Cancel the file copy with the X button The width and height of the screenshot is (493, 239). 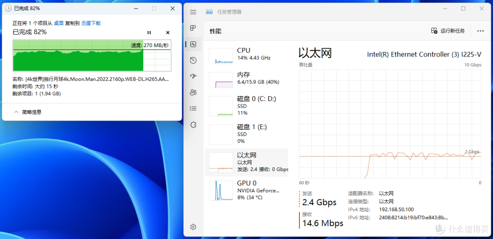(168, 32)
